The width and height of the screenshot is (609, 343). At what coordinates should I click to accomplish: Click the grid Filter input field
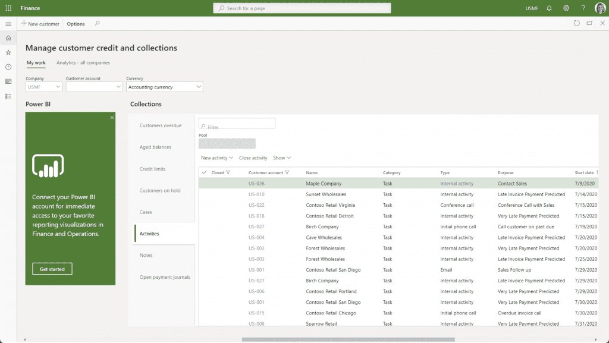click(237, 124)
